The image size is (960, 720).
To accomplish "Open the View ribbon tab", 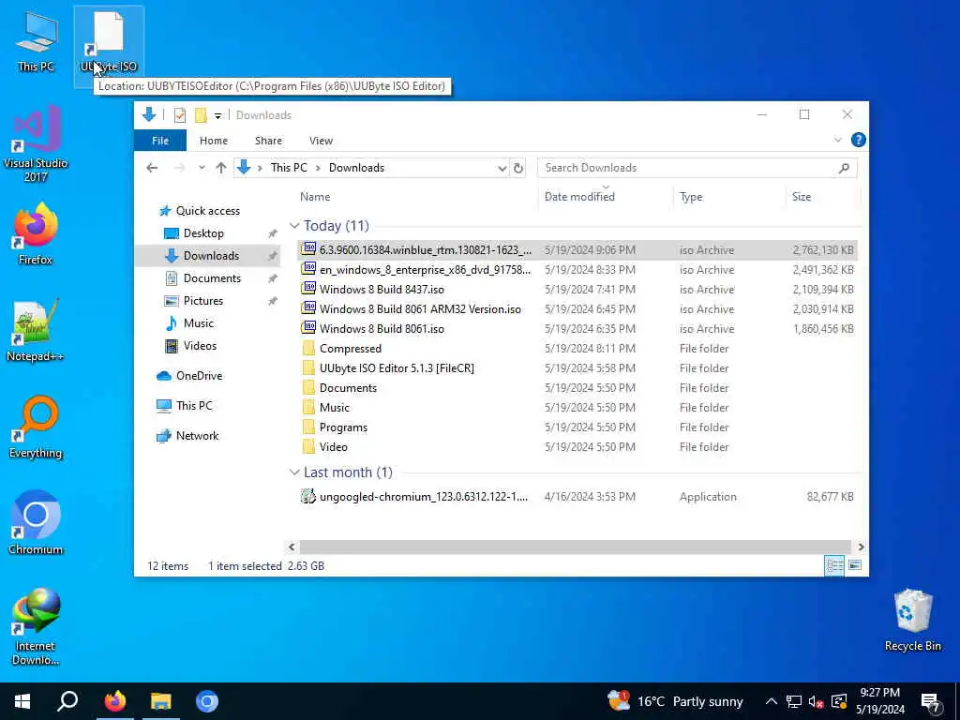I will (x=321, y=141).
